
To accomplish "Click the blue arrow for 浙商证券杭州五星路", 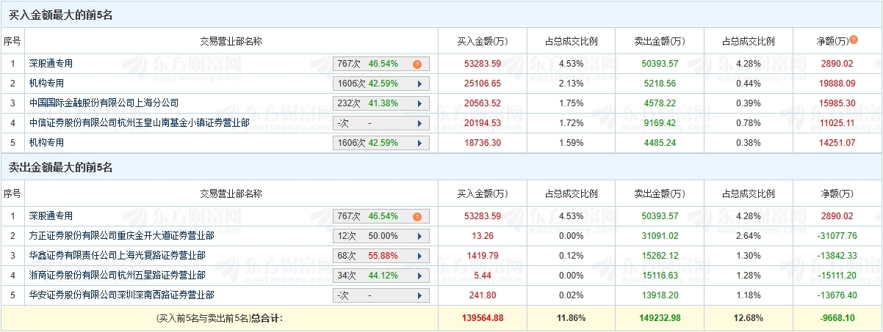I will [x=419, y=276].
